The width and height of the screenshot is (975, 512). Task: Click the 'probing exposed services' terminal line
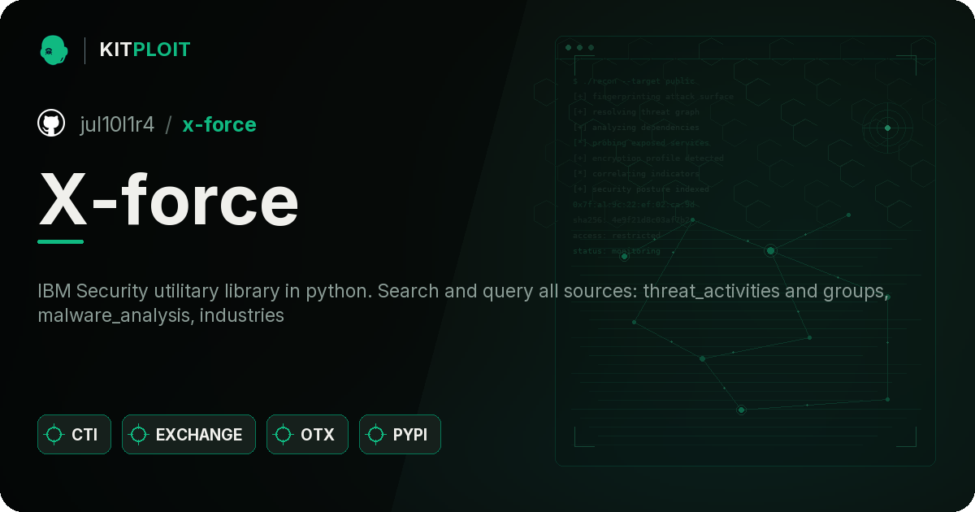[x=641, y=143]
